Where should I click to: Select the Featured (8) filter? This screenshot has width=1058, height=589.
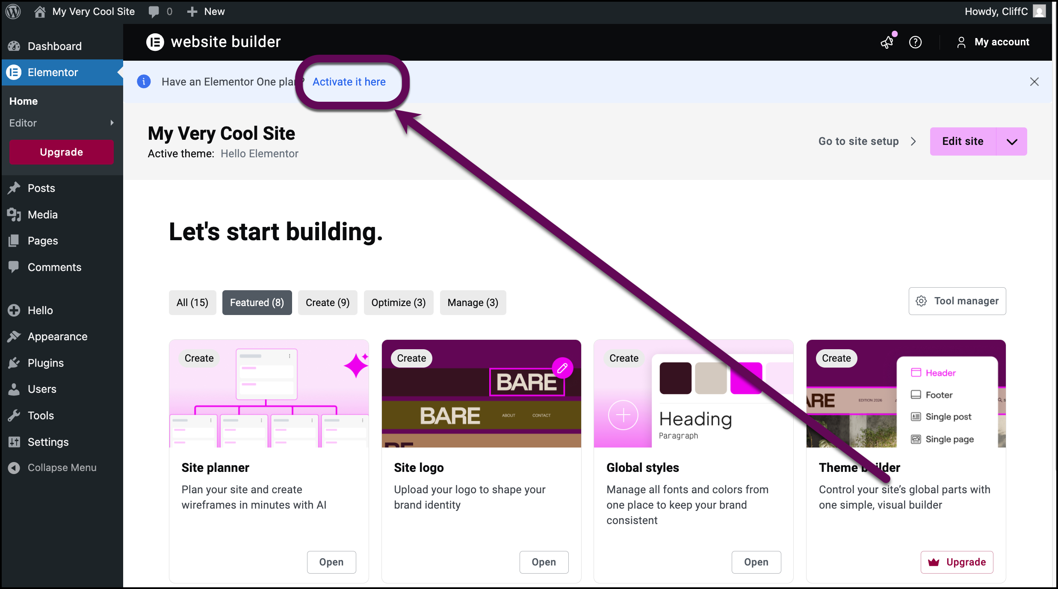tap(257, 303)
